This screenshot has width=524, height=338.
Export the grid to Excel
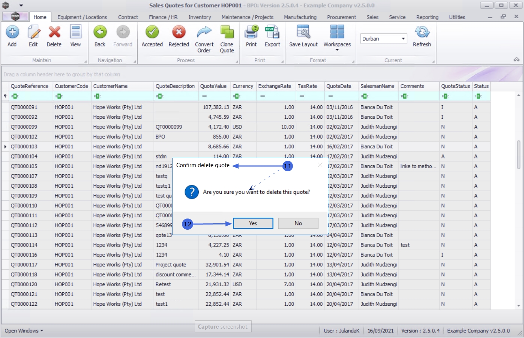pos(272,32)
